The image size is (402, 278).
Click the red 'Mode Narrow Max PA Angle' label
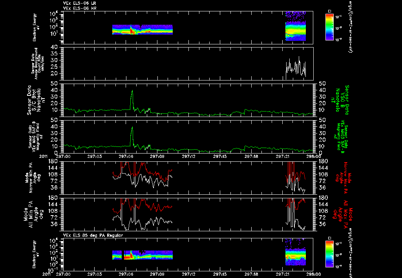[343, 177]
